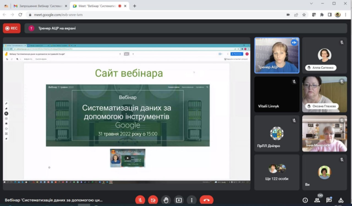This screenshot has height=206, width=352.
Task: Open meeting details info icon
Action: click(x=305, y=200)
